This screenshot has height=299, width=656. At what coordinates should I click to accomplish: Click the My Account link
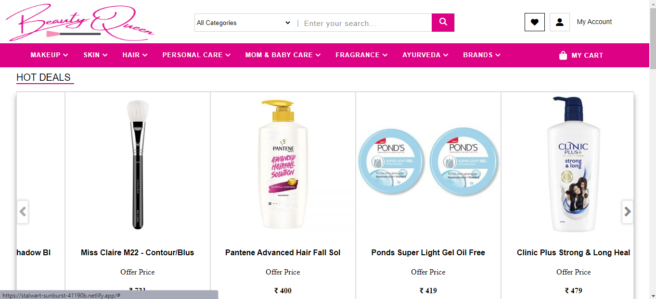[594, 22]
